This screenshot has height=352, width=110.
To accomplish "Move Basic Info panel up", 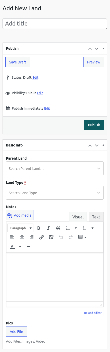I will coord(90,145).
